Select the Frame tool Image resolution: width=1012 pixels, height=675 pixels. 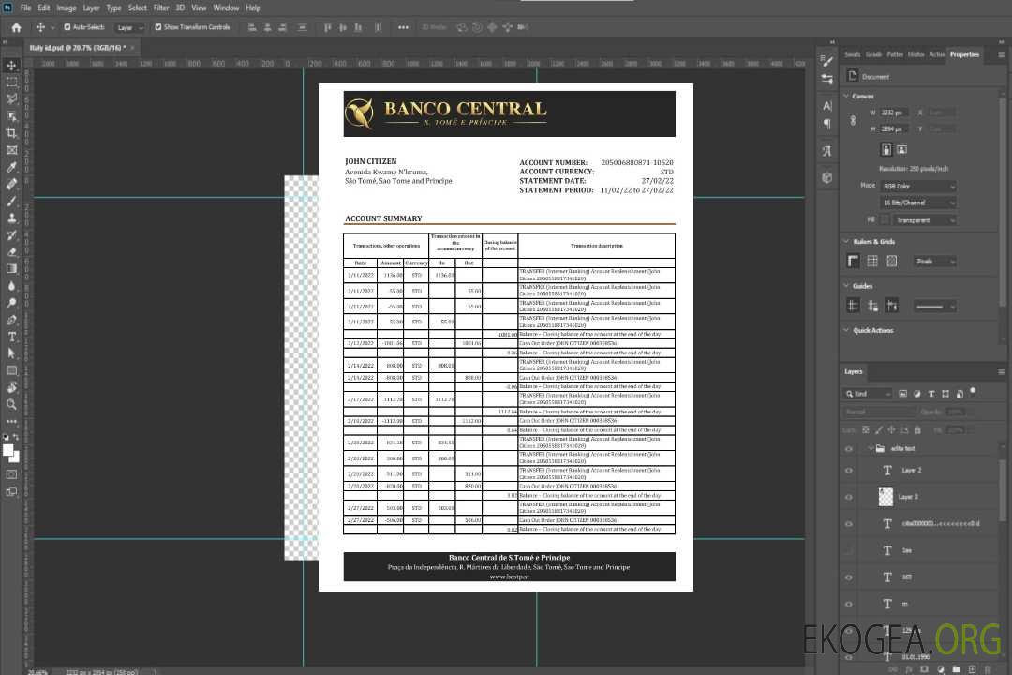[11, 150]
